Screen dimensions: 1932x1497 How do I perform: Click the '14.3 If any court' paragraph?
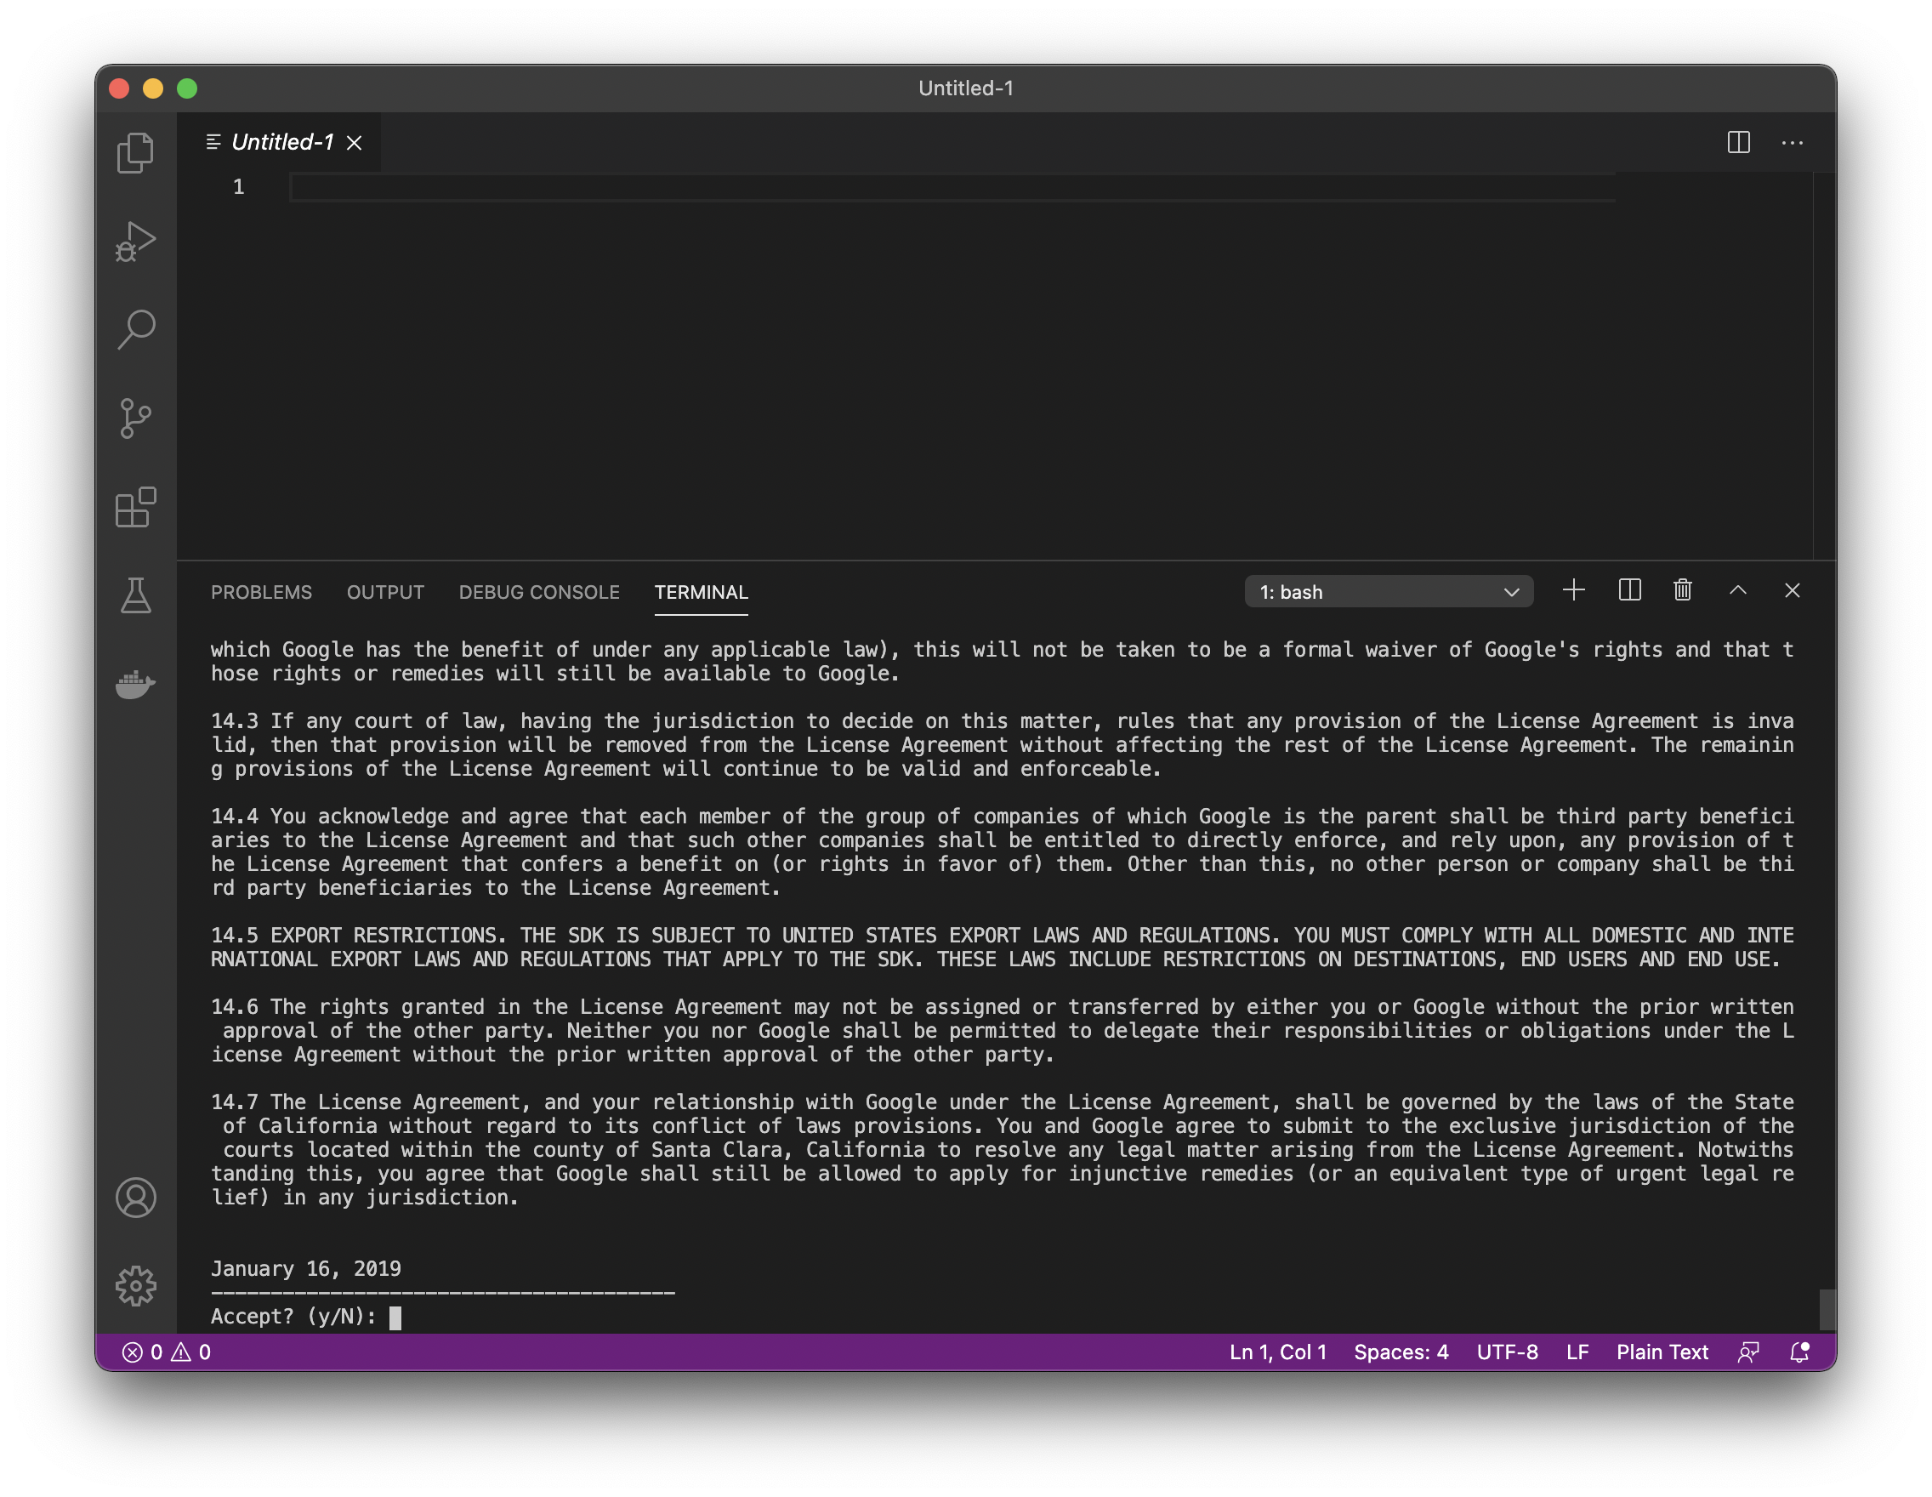[1003, 744]
